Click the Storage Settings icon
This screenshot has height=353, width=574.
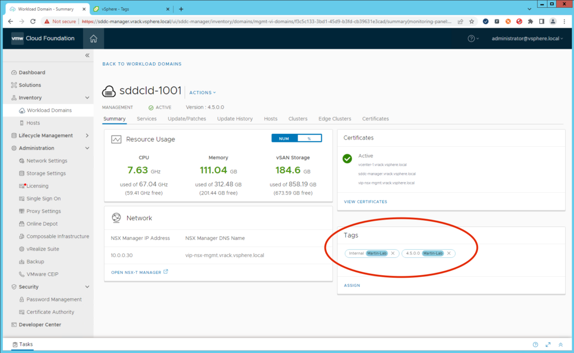(22, 173)
